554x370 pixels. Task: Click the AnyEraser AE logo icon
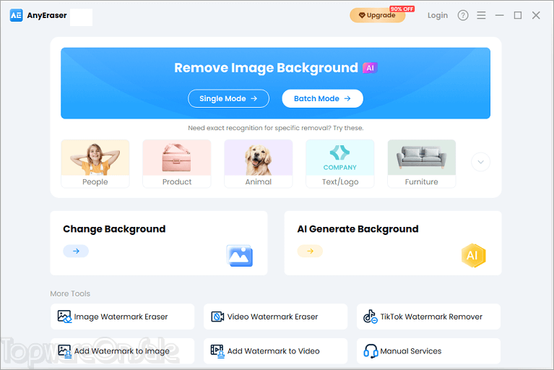click(x=17, y=15)
